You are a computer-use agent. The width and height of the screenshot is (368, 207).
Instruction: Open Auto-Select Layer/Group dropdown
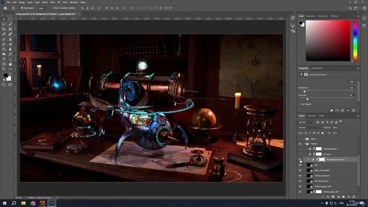point(42,8)
